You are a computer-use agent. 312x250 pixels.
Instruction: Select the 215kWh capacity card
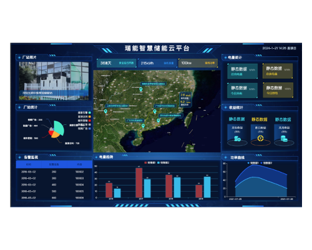157,63
